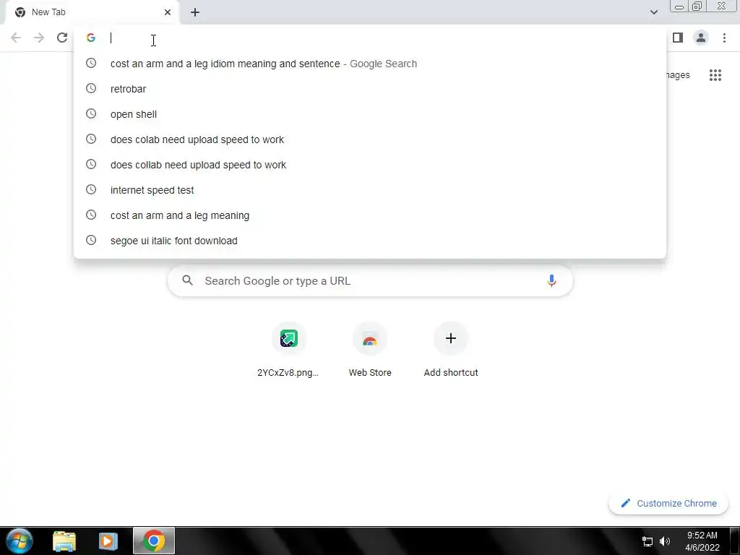Click the Customize Chrome button

pyautogui.click(x=668, y=504)
